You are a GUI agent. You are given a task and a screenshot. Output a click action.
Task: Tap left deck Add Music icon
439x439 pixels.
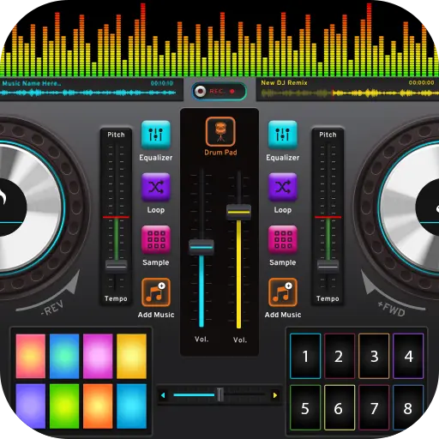(156, 292)
